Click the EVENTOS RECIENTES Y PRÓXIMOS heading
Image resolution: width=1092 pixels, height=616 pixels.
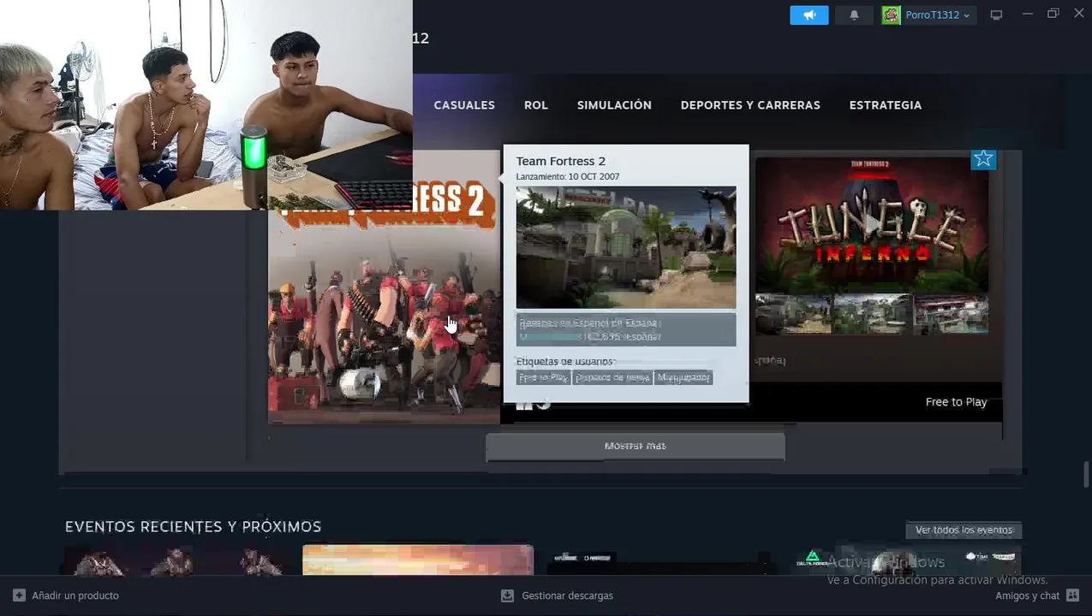tap(194, 527)
